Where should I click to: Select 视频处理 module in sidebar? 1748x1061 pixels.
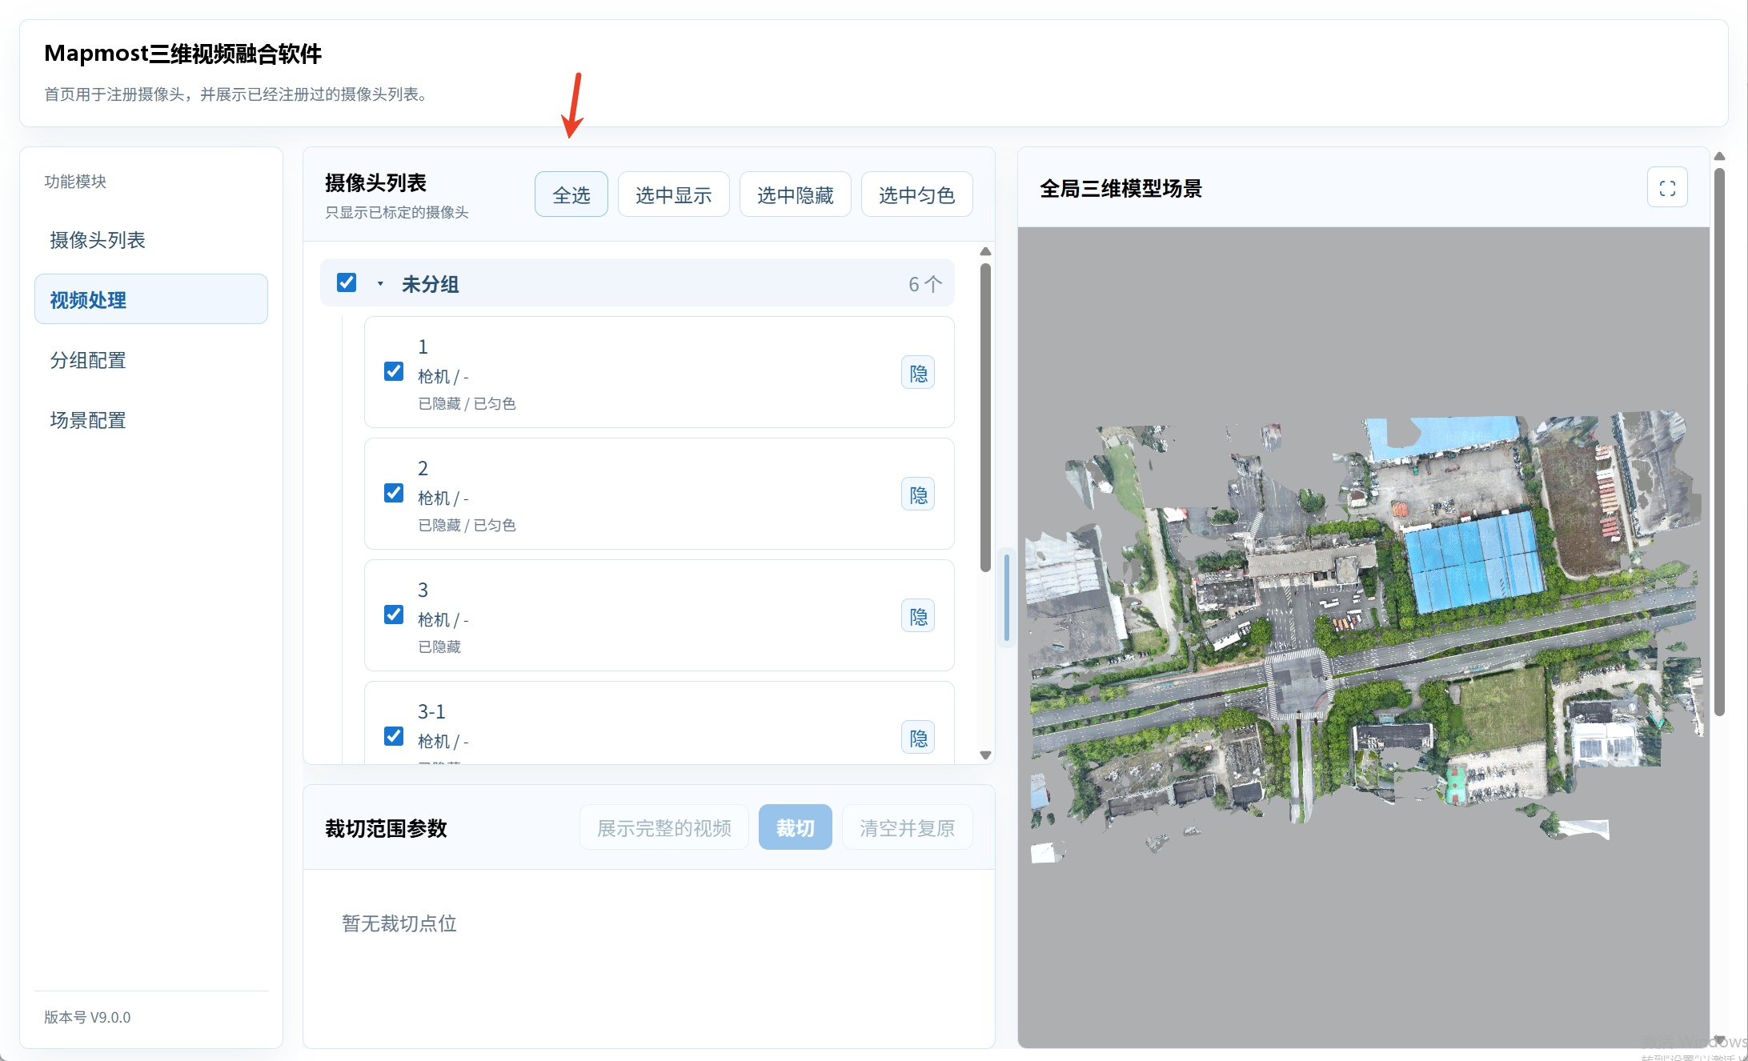(x=151, y=299)
